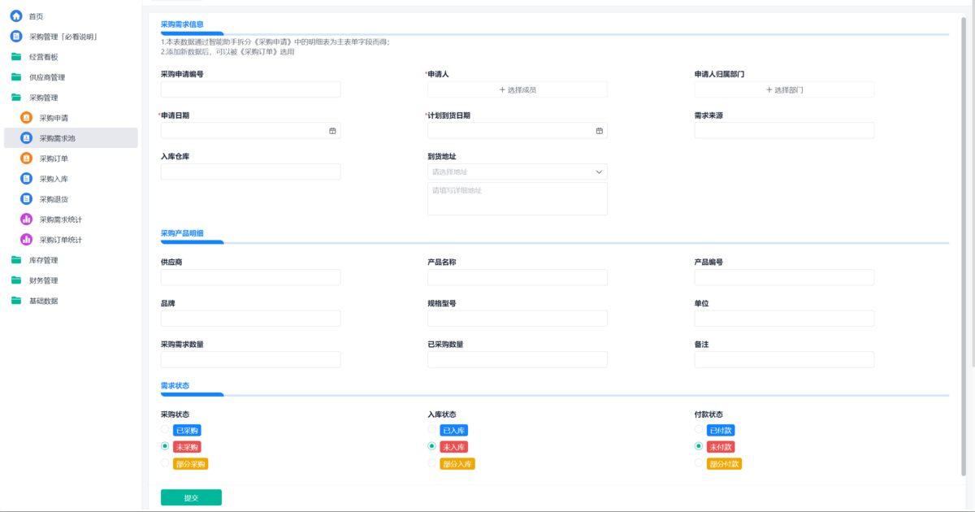The width and height of the screenshot is (975, 512).
Task: Select 未入库 radio under 入库状态
Action: pos(431,446)
